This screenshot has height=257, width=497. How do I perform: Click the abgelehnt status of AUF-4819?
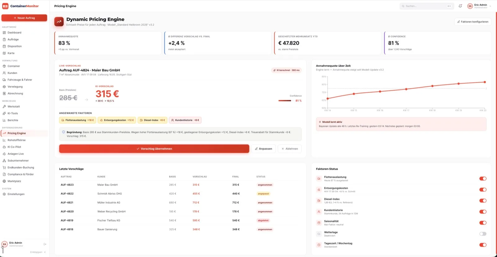(x=263, y=220)
